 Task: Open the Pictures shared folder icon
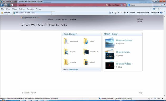coord(66,52)
